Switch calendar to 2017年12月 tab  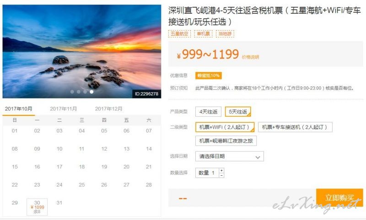click(x=108, y=109)
